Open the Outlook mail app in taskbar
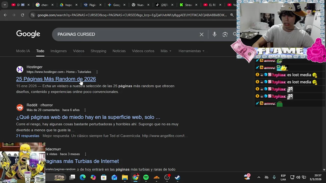Image resolution: width=326 pixels, height=183 pixels. pyautogui.click(x=114, y=177)
